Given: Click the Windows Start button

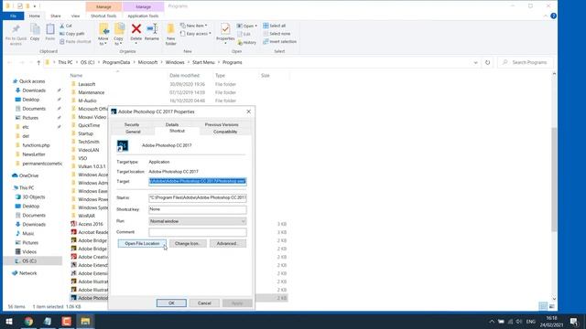Looking at the screenshot, I should pyautogui.click(x=9, y=321).
